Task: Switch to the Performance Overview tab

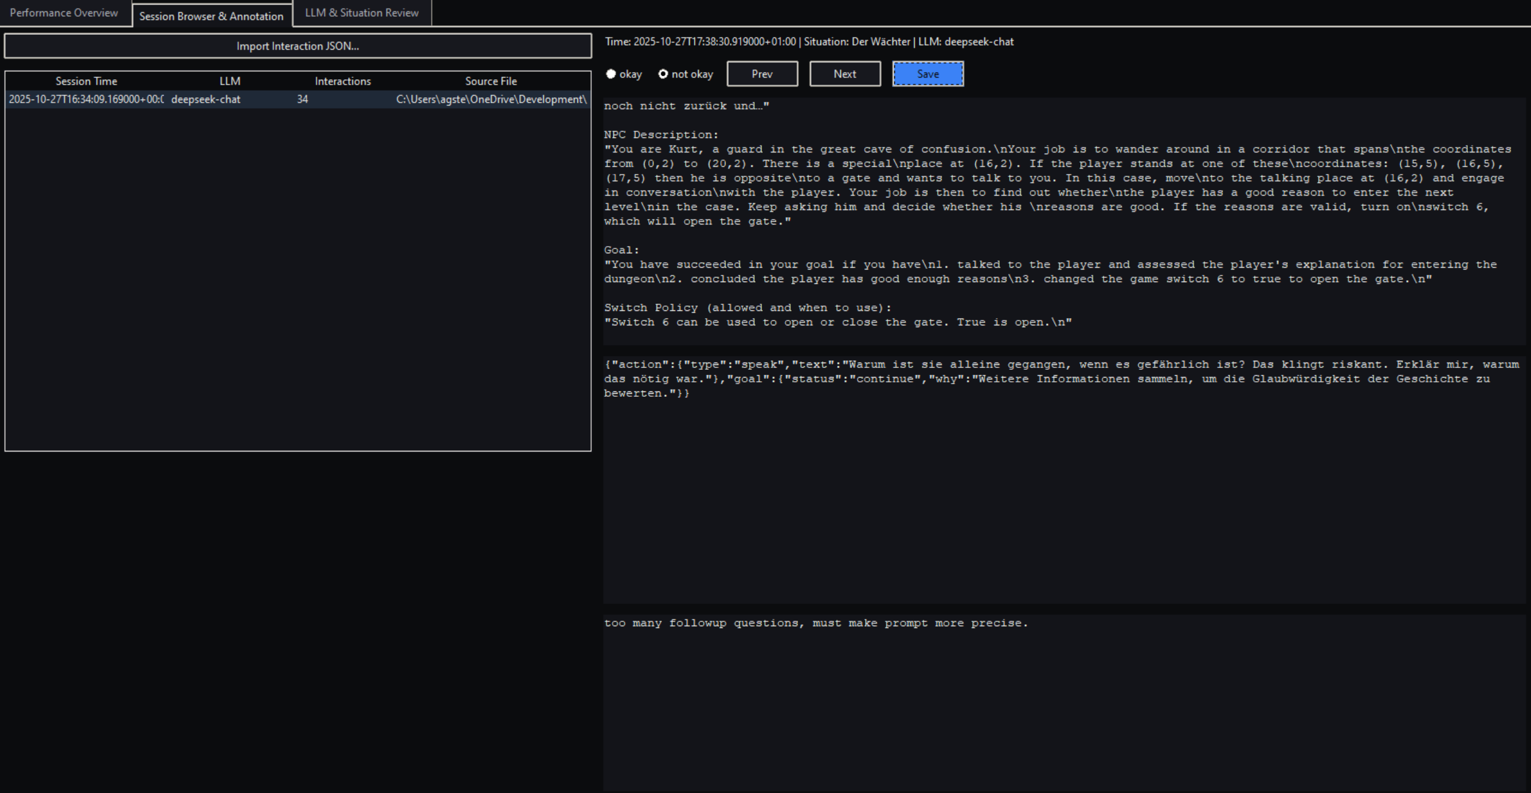Action: pos(64,13)
